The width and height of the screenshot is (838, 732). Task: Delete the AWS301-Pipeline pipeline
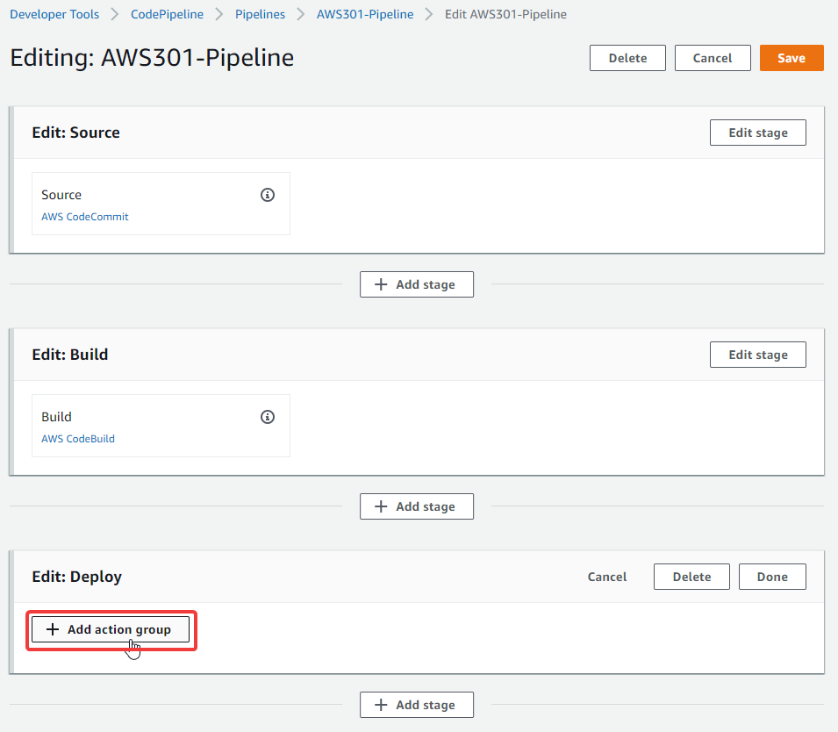tap(627, 58)
